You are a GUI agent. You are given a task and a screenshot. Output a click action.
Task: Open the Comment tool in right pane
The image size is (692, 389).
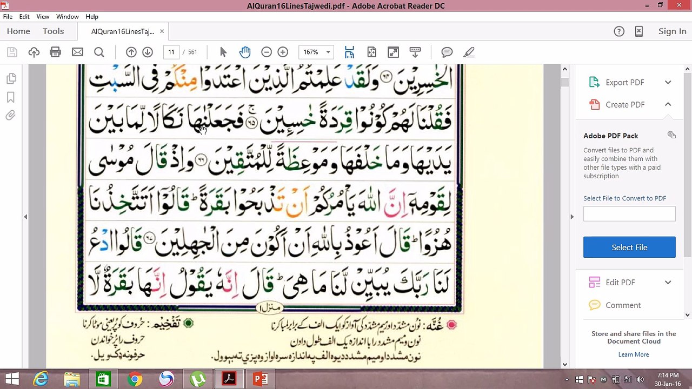(x=623, y=305)
